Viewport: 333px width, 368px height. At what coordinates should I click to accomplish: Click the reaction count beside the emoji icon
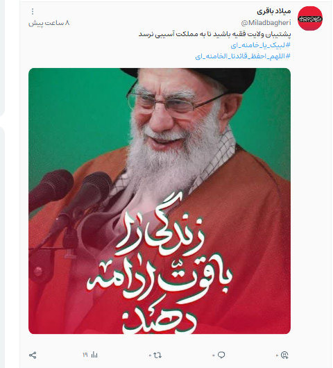tap(277, 356)
